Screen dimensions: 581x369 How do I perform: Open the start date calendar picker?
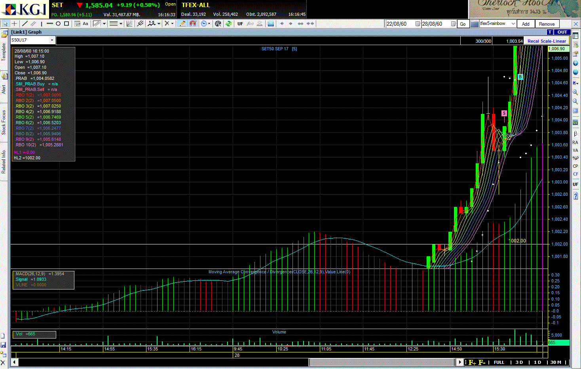coord(418,24)
